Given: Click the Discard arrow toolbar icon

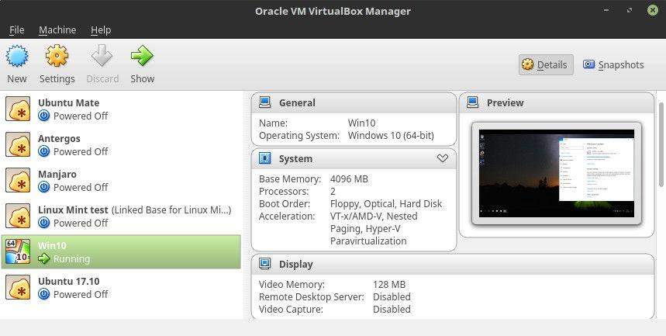Looking at the screenshot, I should [102, 56].
